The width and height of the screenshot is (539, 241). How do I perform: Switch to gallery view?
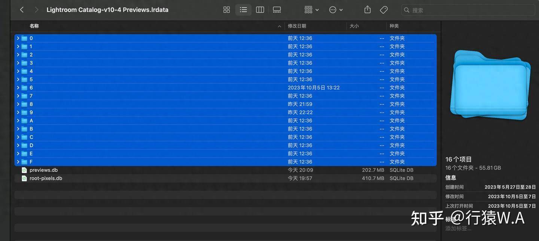(x=277, y=10)
